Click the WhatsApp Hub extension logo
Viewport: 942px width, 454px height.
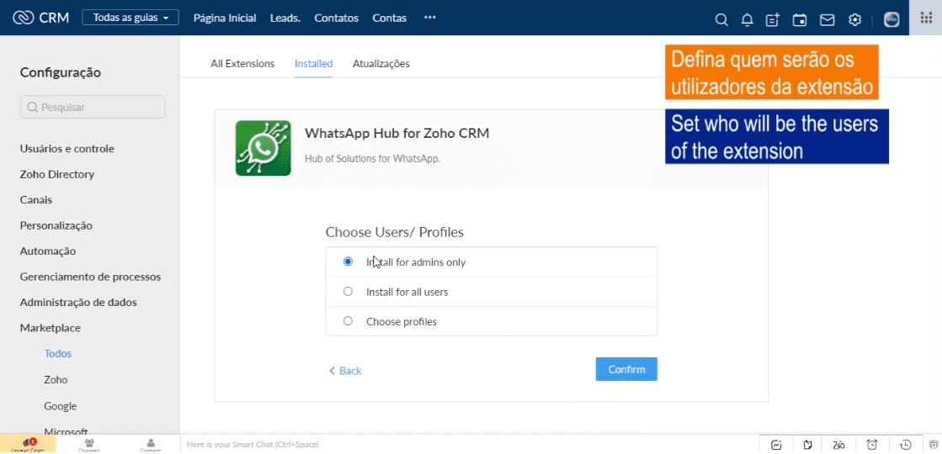[263, 148]
